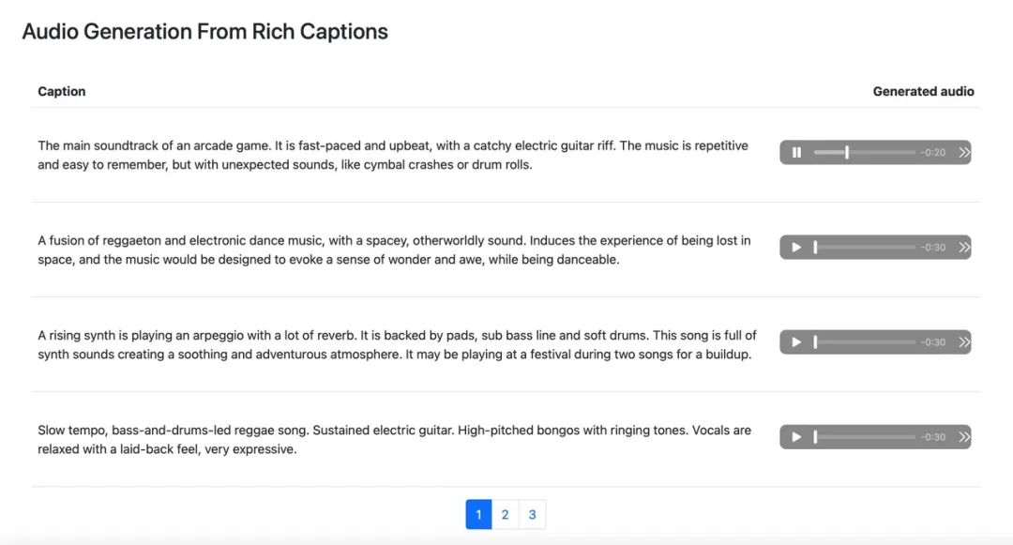Play the slow tempo reggae song audio
Screen dimensions: 1013x545
click(x=796, y=437)
